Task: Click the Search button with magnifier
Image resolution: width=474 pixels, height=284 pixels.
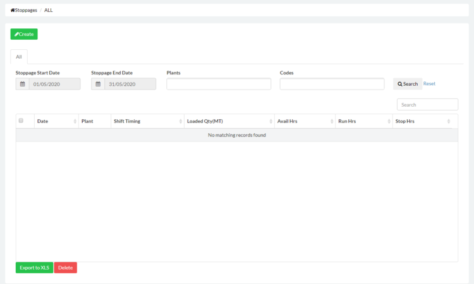Action: coord(408,84)
